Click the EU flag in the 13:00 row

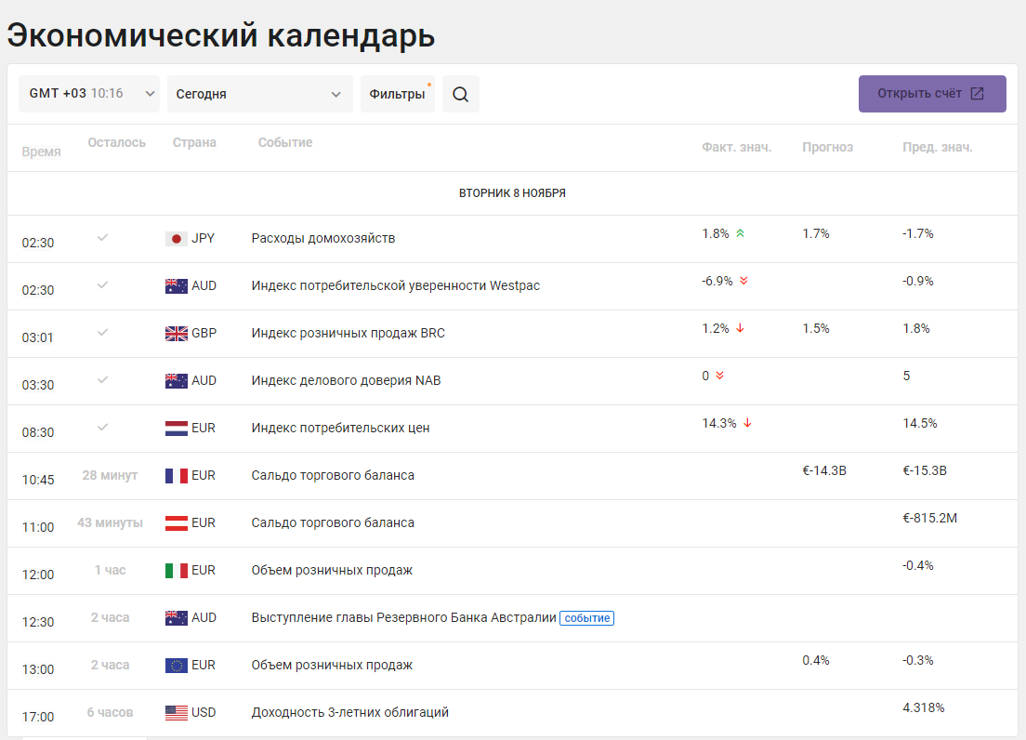click(x=176, y=666)
